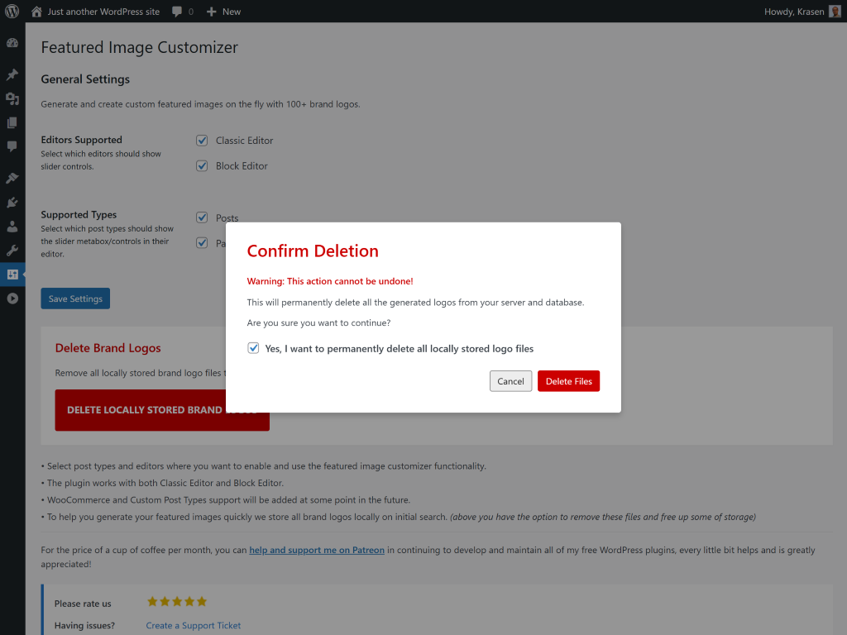Open the comments bubble in admin bar
Image resolution: width=847 pixels, height=635 pixels.
tap(182, 12)
